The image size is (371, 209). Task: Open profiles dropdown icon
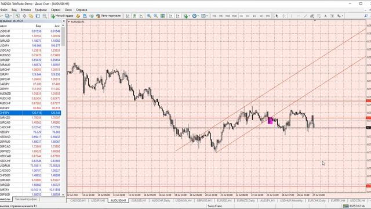8,16
